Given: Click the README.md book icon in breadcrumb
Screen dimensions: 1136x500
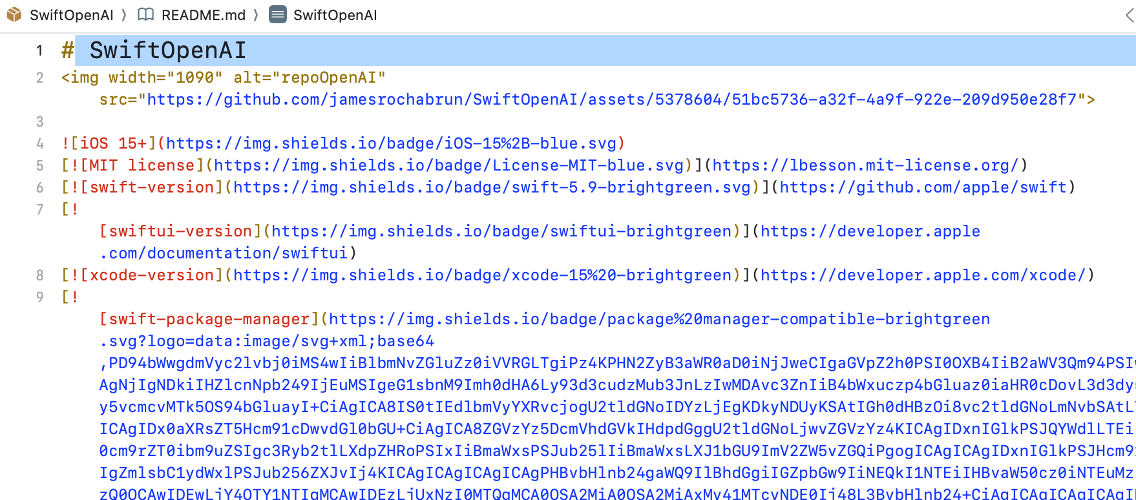Looking at the screenshot, I should 146,15.
